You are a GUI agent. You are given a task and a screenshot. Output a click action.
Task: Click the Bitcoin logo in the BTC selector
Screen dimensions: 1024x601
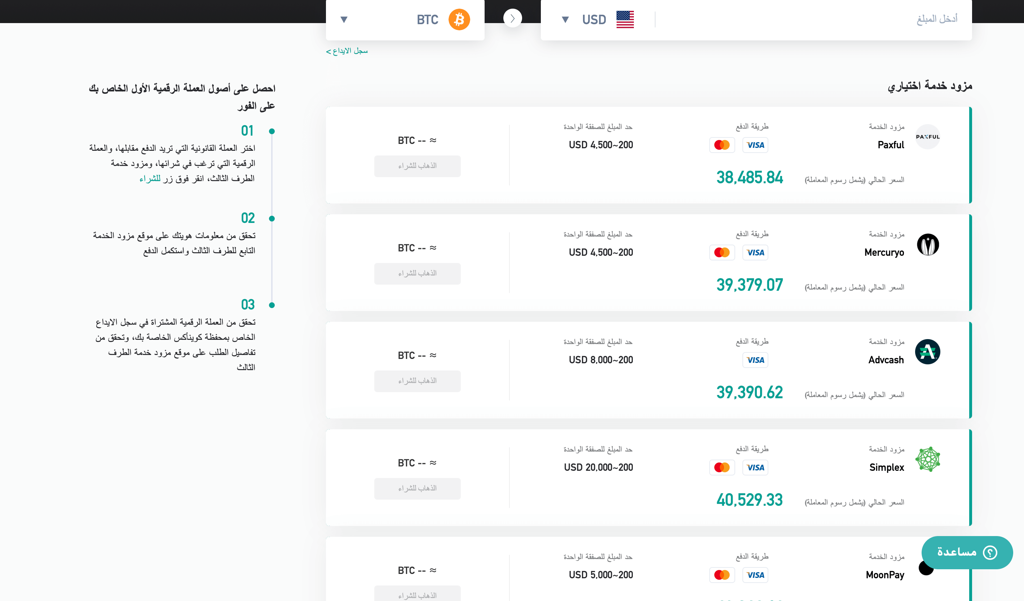[x=459, y=19]
